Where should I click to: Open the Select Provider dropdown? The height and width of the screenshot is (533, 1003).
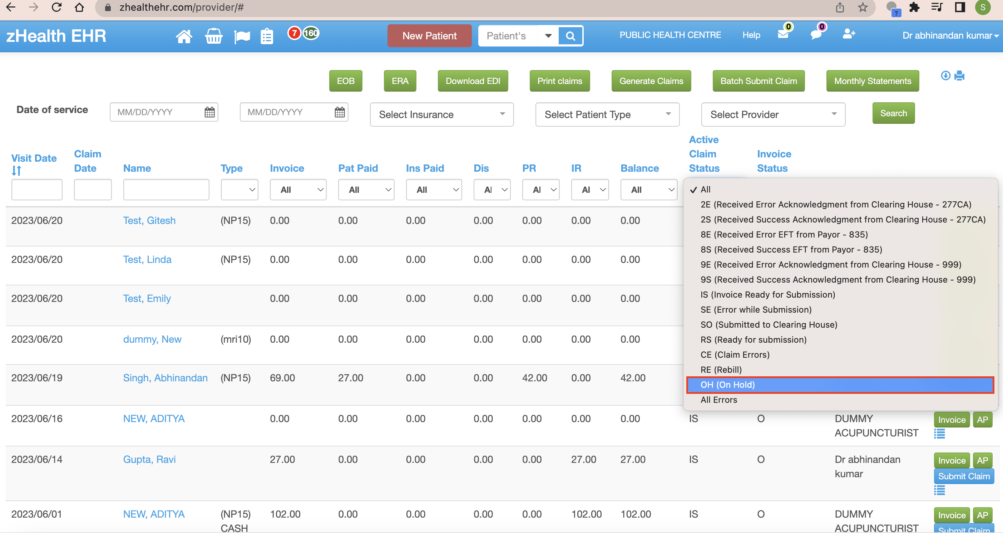[x=773, y=114]
